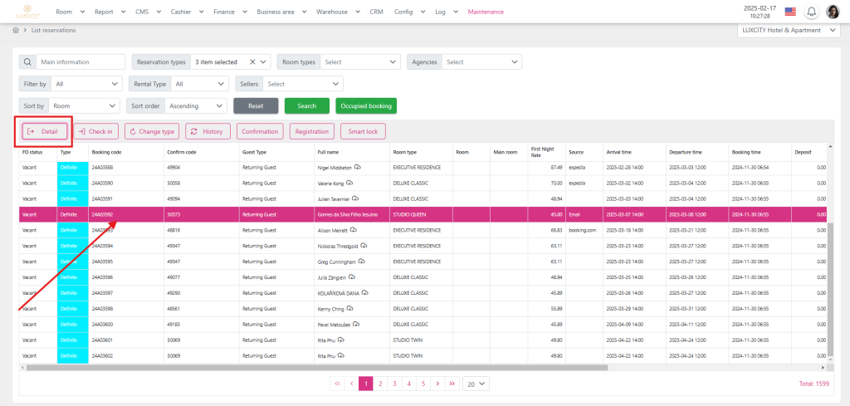Click the US flag language icon

coord(789,12)
